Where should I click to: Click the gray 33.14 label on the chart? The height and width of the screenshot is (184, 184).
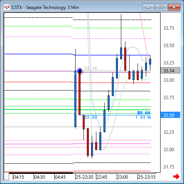coord(91,68)
